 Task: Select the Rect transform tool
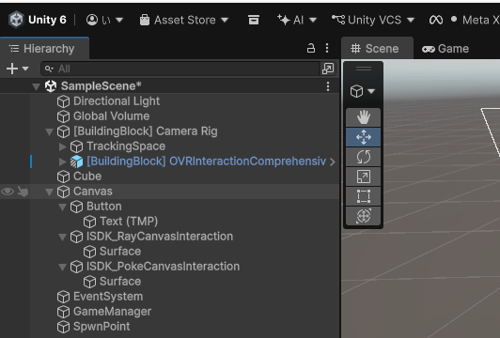tap(363, 196)
